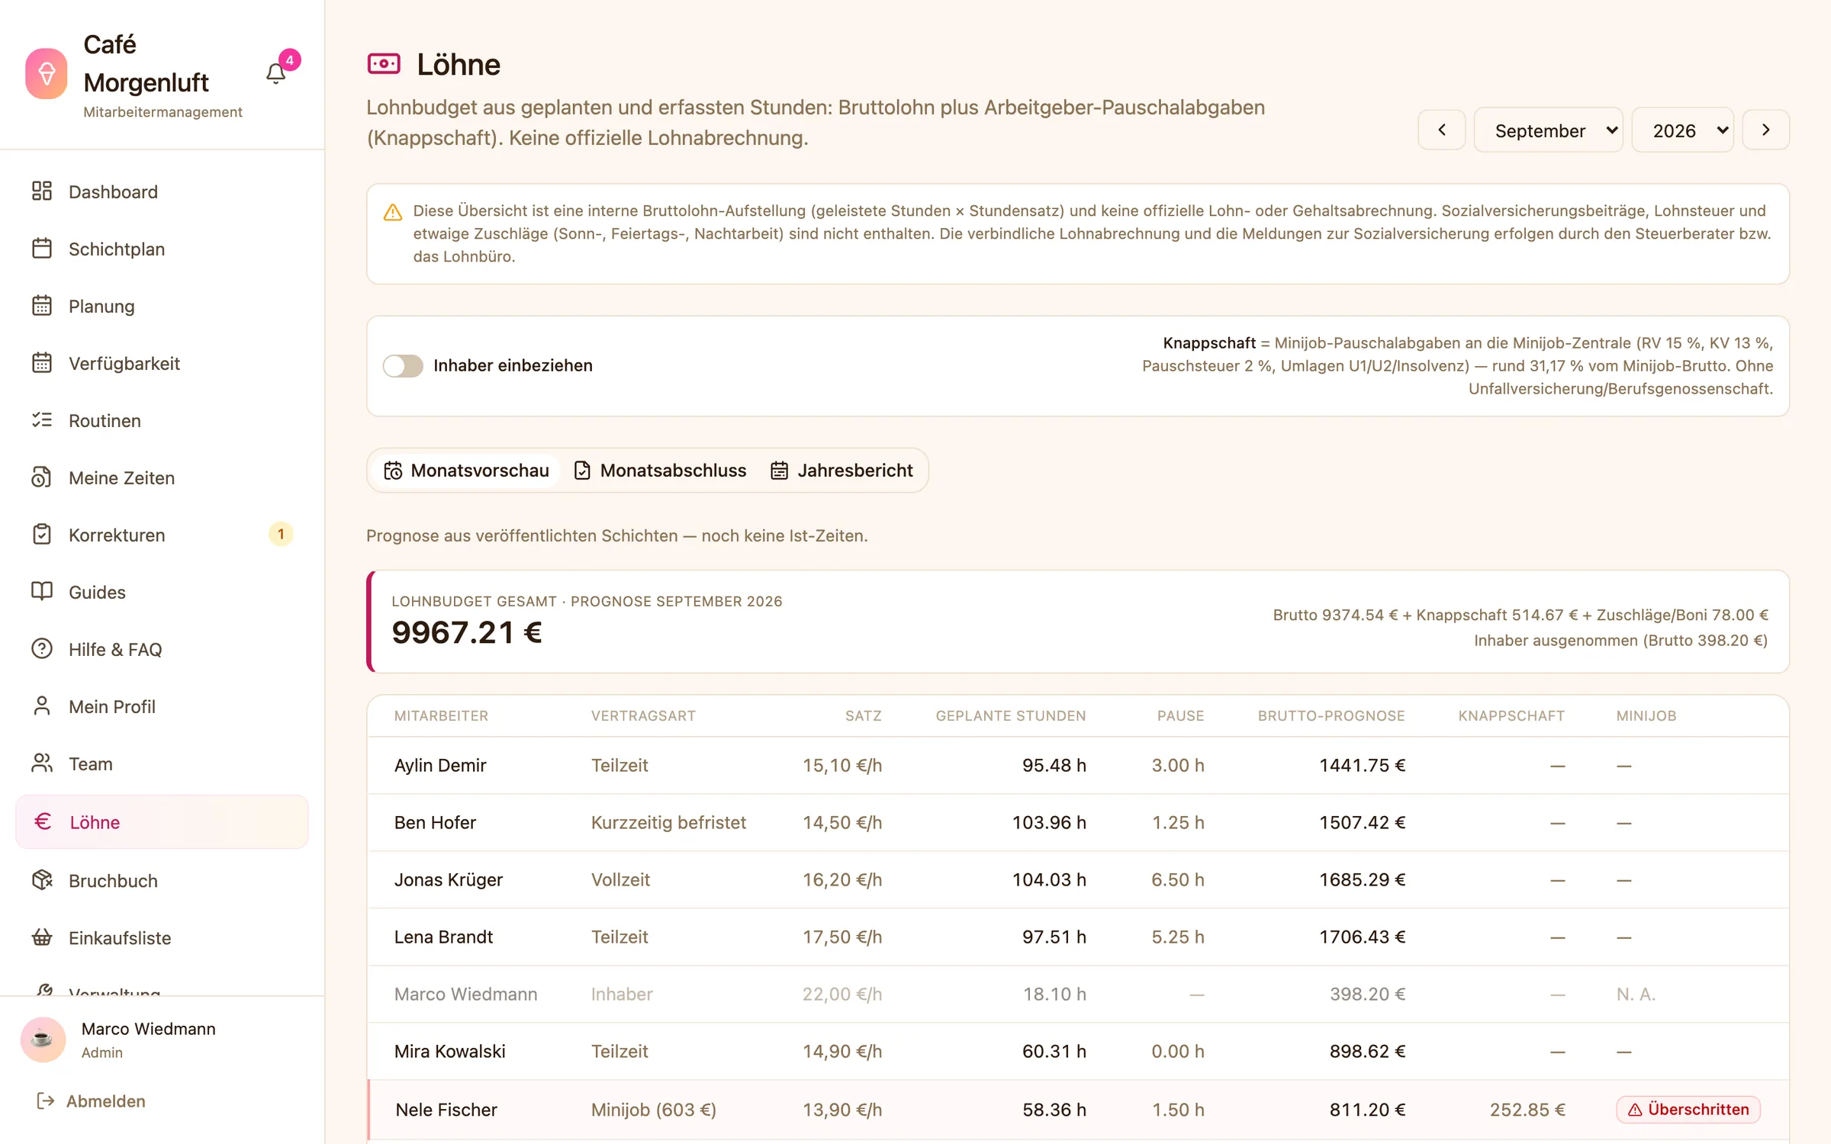Click the Team people icon

[42, 763]
